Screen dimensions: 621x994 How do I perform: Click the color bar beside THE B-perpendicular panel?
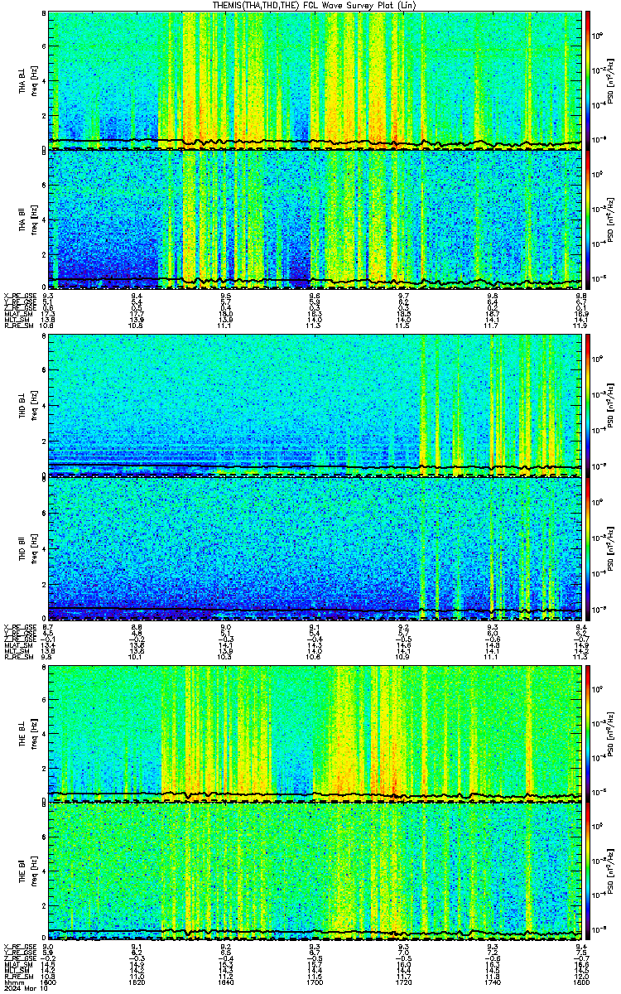coord(588,733)
